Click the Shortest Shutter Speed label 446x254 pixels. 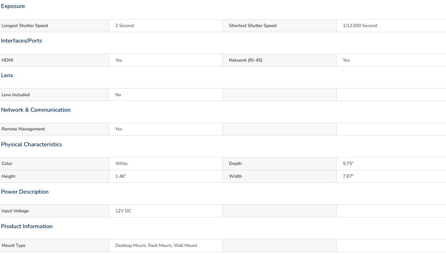click(x=253, y=25)
